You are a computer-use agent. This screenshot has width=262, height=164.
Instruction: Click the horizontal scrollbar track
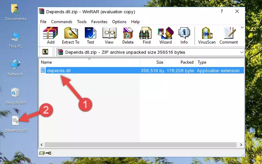click(x=140, y=145)
